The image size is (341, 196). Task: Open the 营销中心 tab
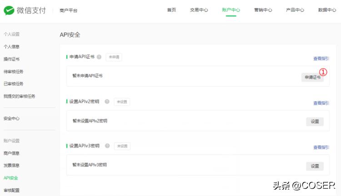[263, 10]
